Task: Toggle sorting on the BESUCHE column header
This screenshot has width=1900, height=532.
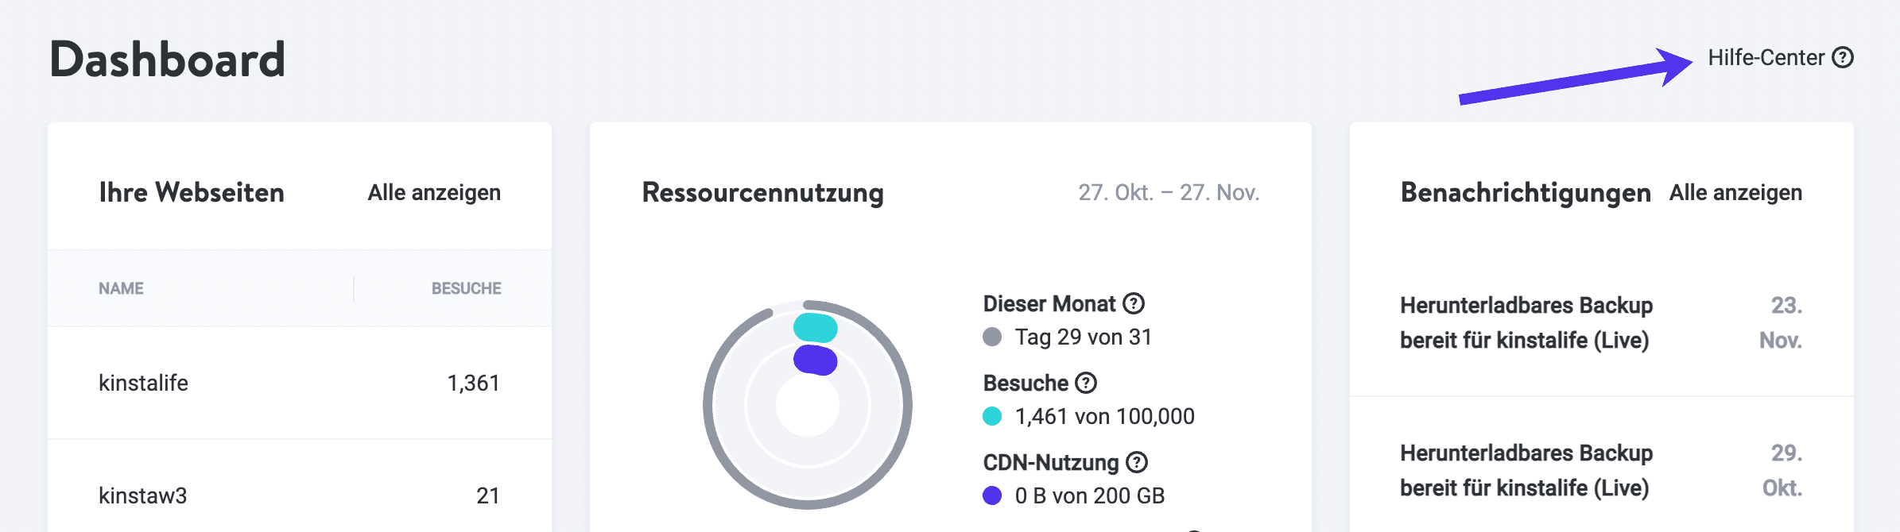Action: click(x=465, y=288)
